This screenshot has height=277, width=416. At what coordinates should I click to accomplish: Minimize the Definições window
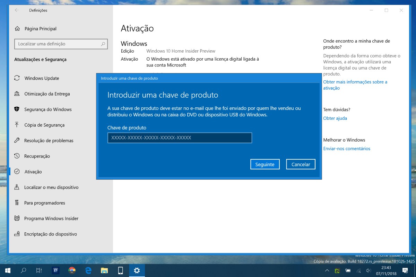point(371,10)
